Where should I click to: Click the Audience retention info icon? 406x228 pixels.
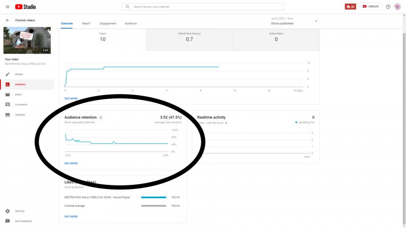coord(101,118)
